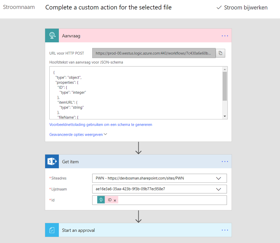The image size is (280, 243).
Task: Open the Get item three-dot menu
Action: (x=225, y=162)
